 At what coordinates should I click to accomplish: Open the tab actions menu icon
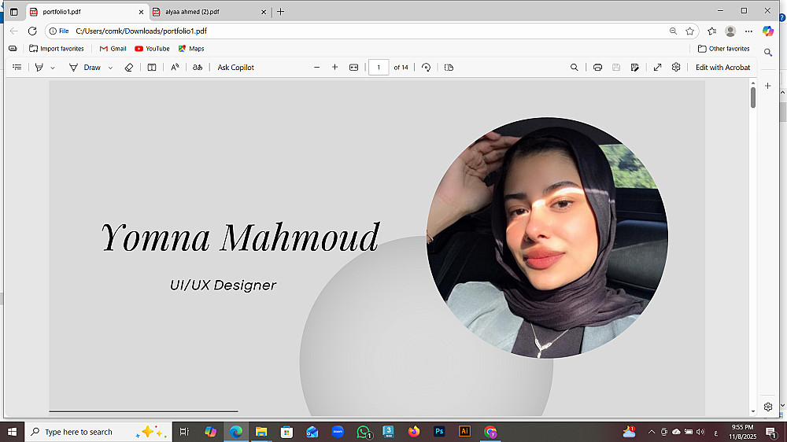pos(14,12)
